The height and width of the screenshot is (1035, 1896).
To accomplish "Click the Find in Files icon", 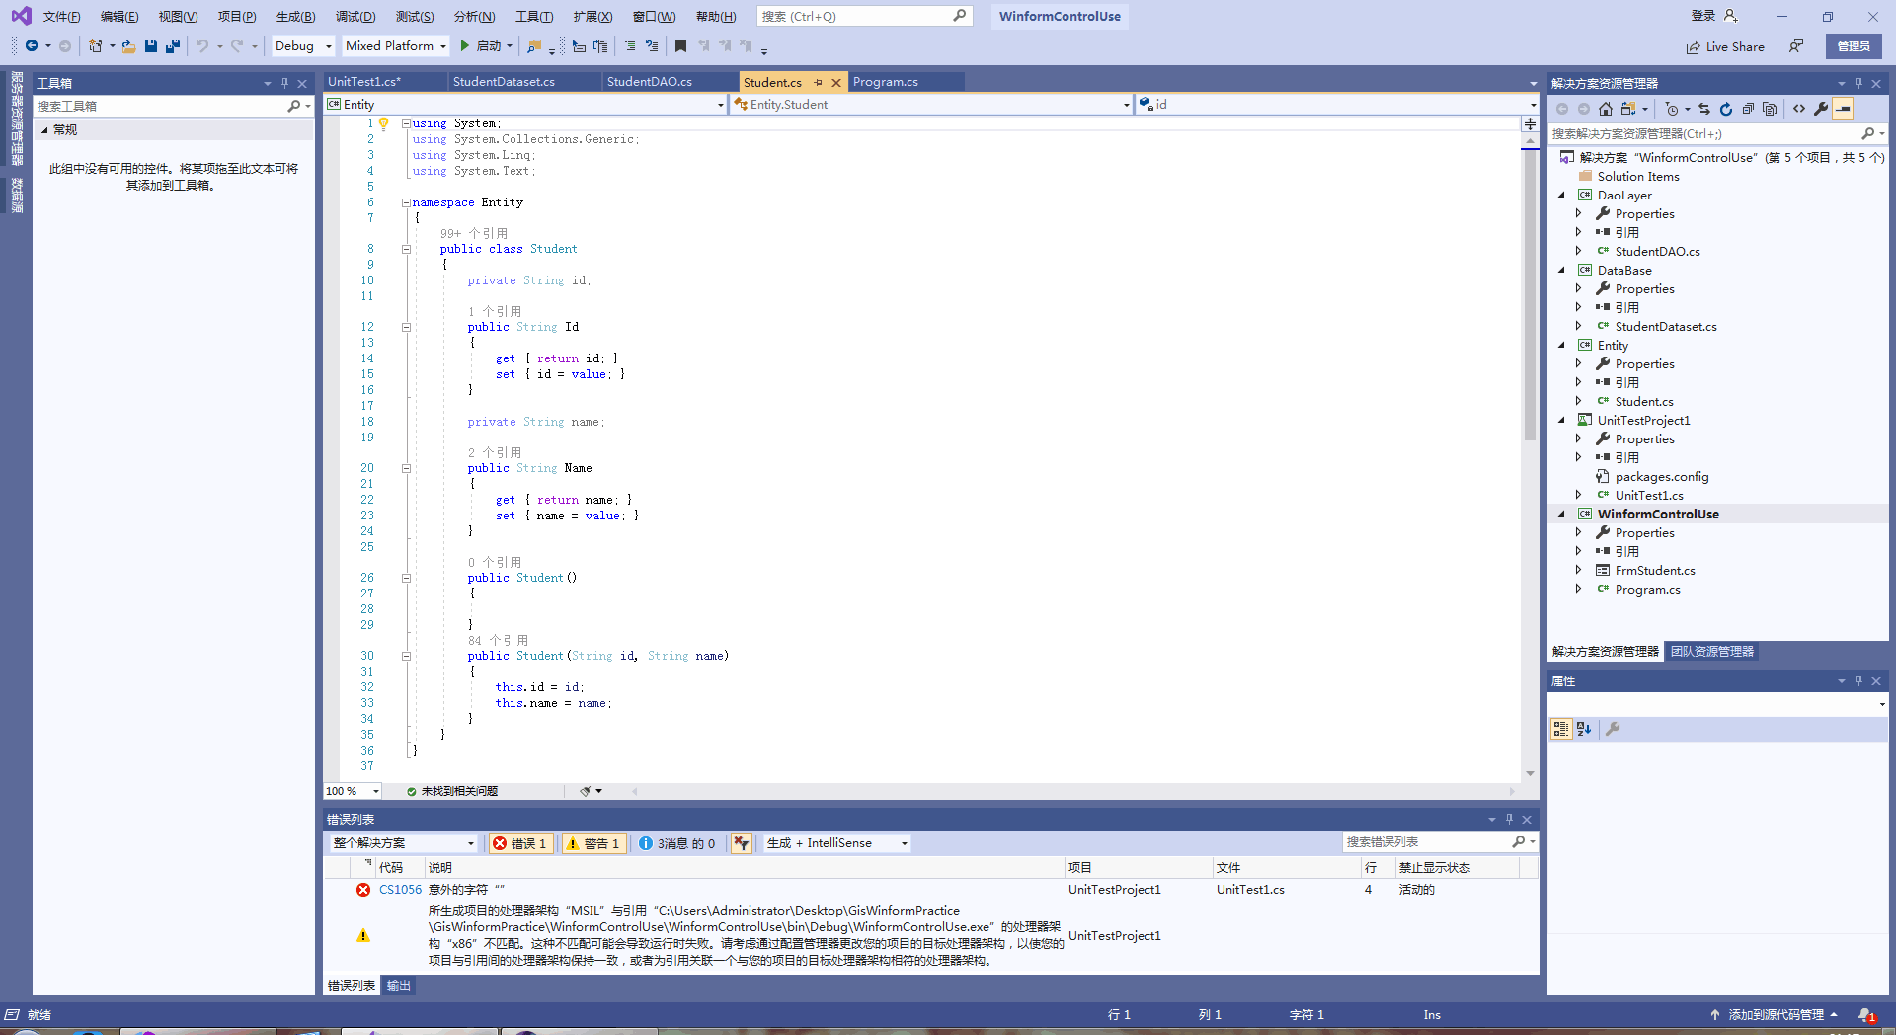I will tap(534, 45).
